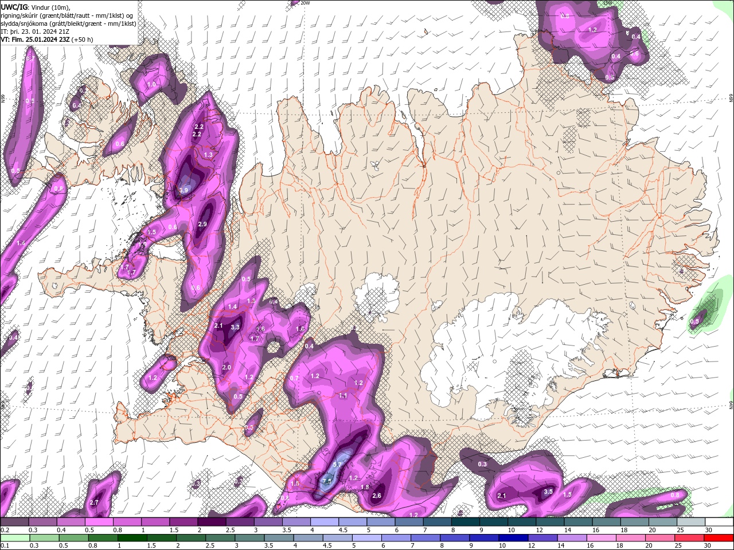Click the 3.3 precipitation value on the map
Viewport: 734px width, 550px height.
(x=235, y=327)
